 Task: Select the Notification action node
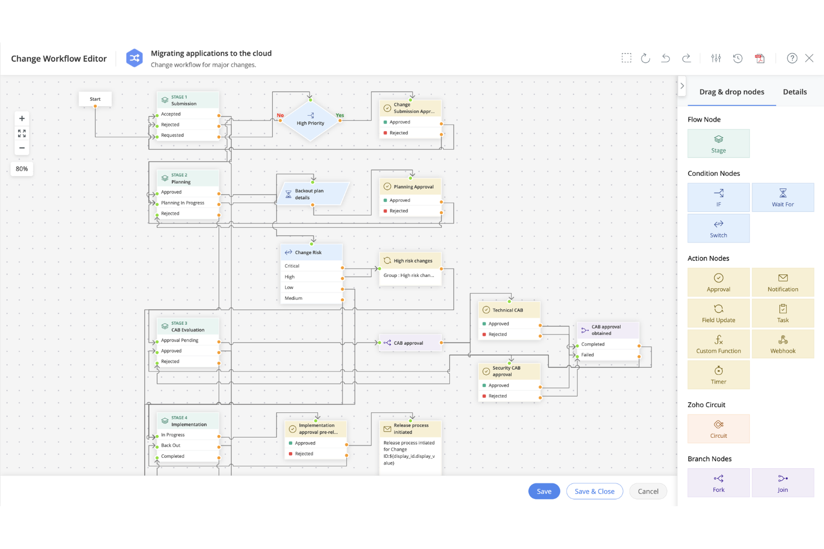pyautogui.click(x=783, y=282)
